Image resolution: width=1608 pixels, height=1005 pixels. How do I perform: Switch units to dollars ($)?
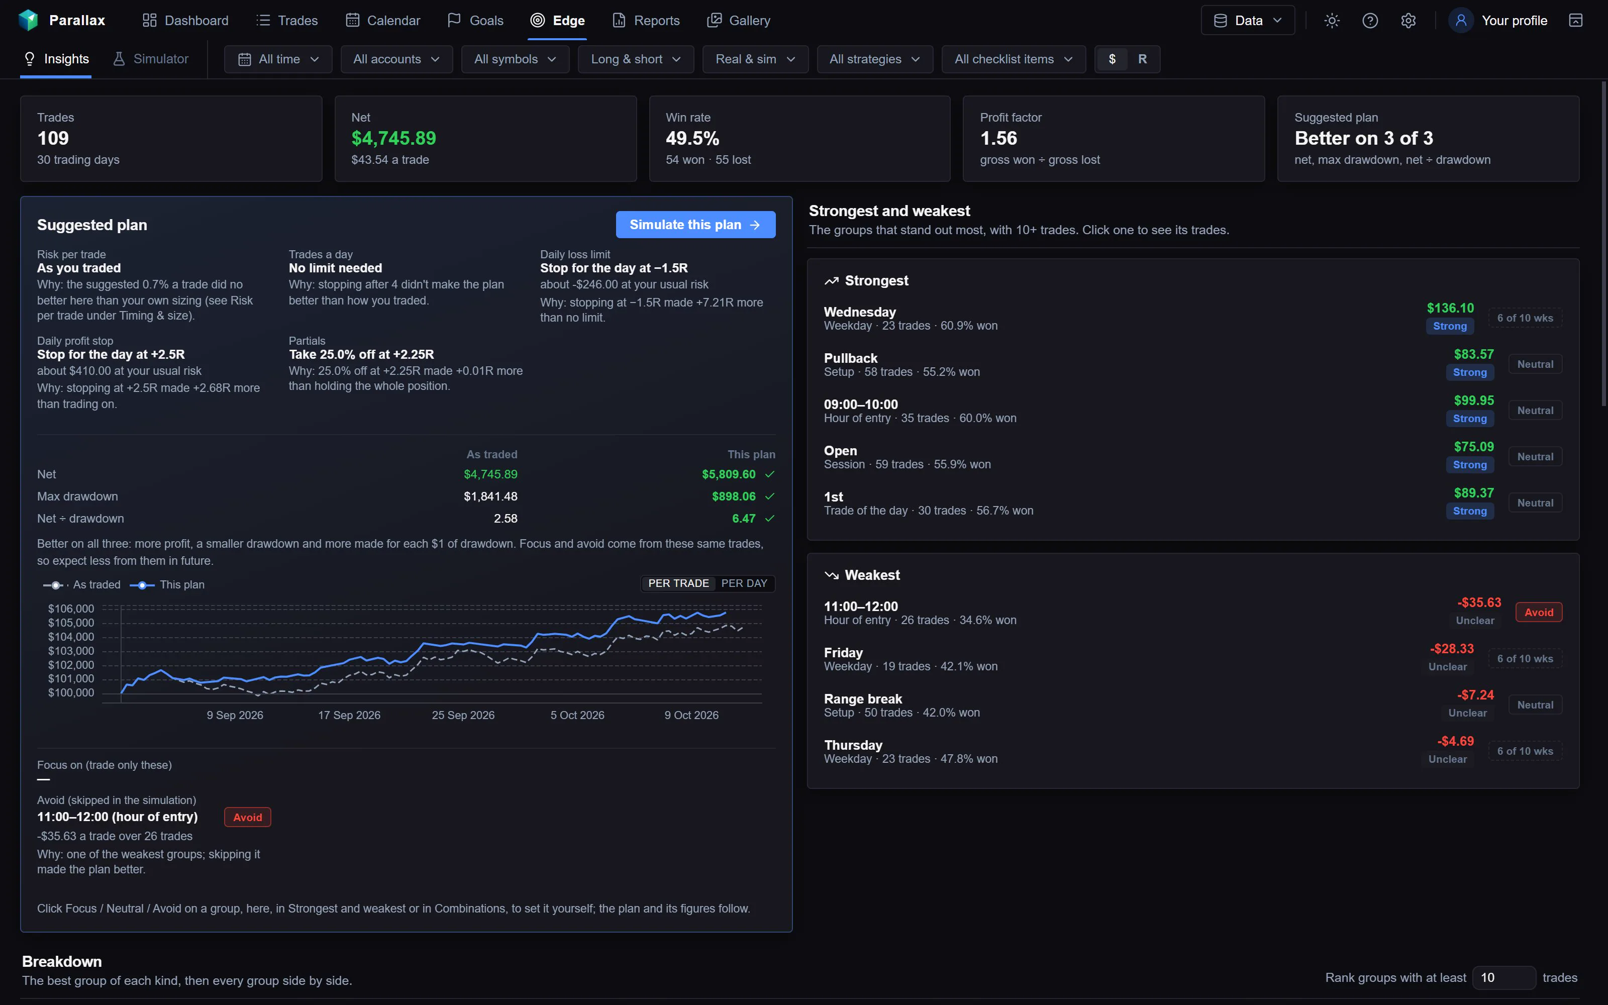[1112, 59]
